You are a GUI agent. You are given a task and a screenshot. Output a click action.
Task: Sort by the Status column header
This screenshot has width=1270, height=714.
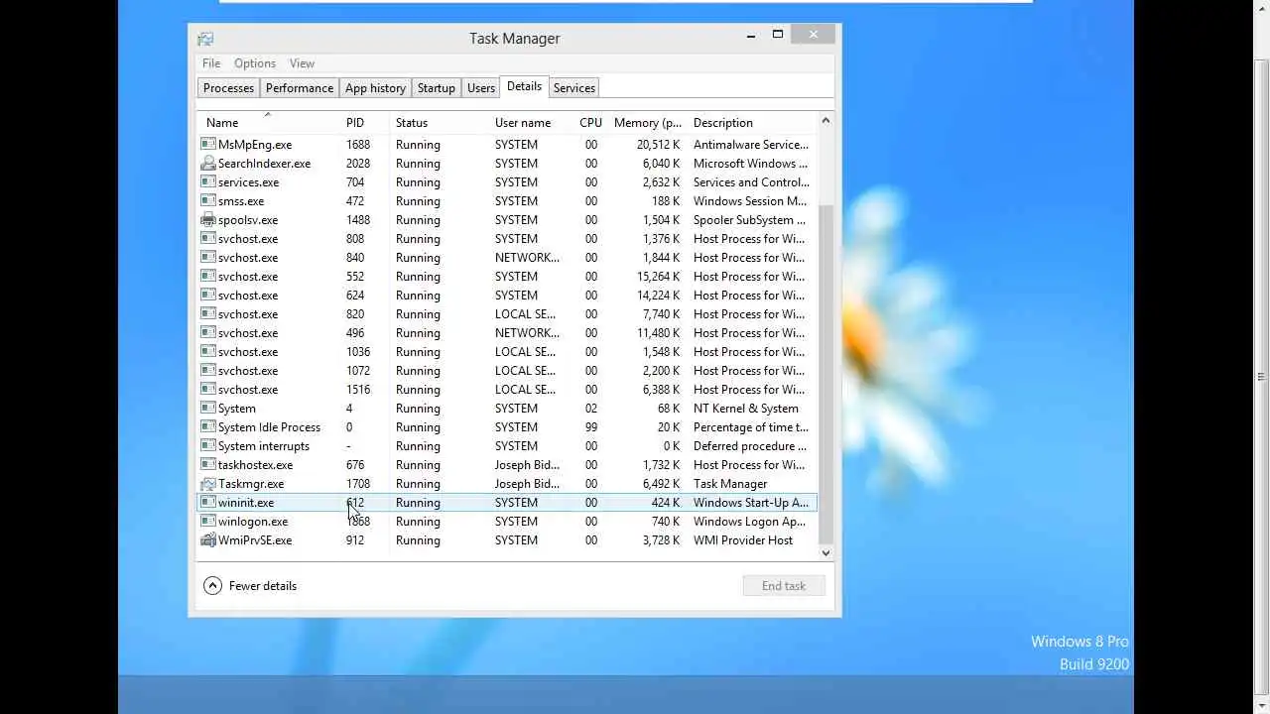(x=439, y=122)
